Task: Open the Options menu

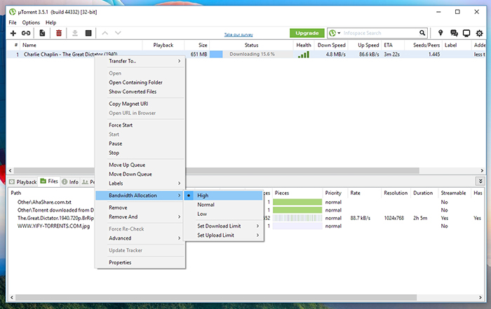Action: click(31, 22)
